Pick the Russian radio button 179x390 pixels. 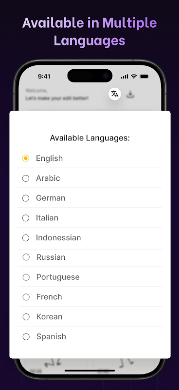[x=26, y=257]
